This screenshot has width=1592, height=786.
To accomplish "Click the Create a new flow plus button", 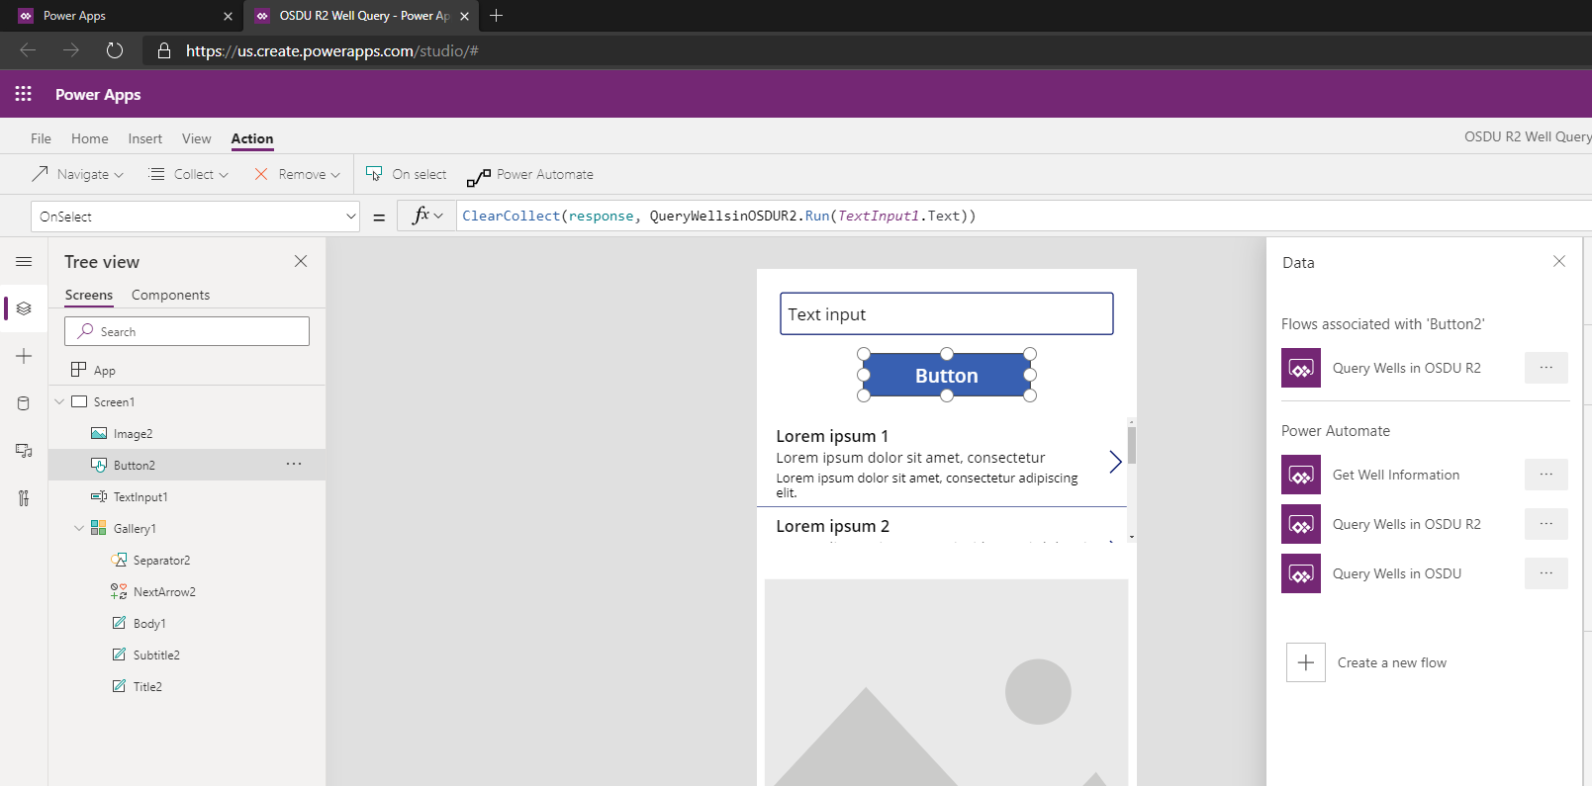I will tap(1306, 662).
